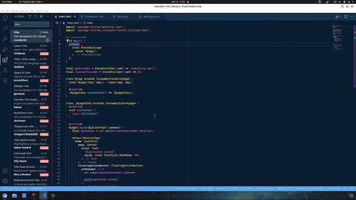Open editor more actions ellipsis

tap(352, 17)
